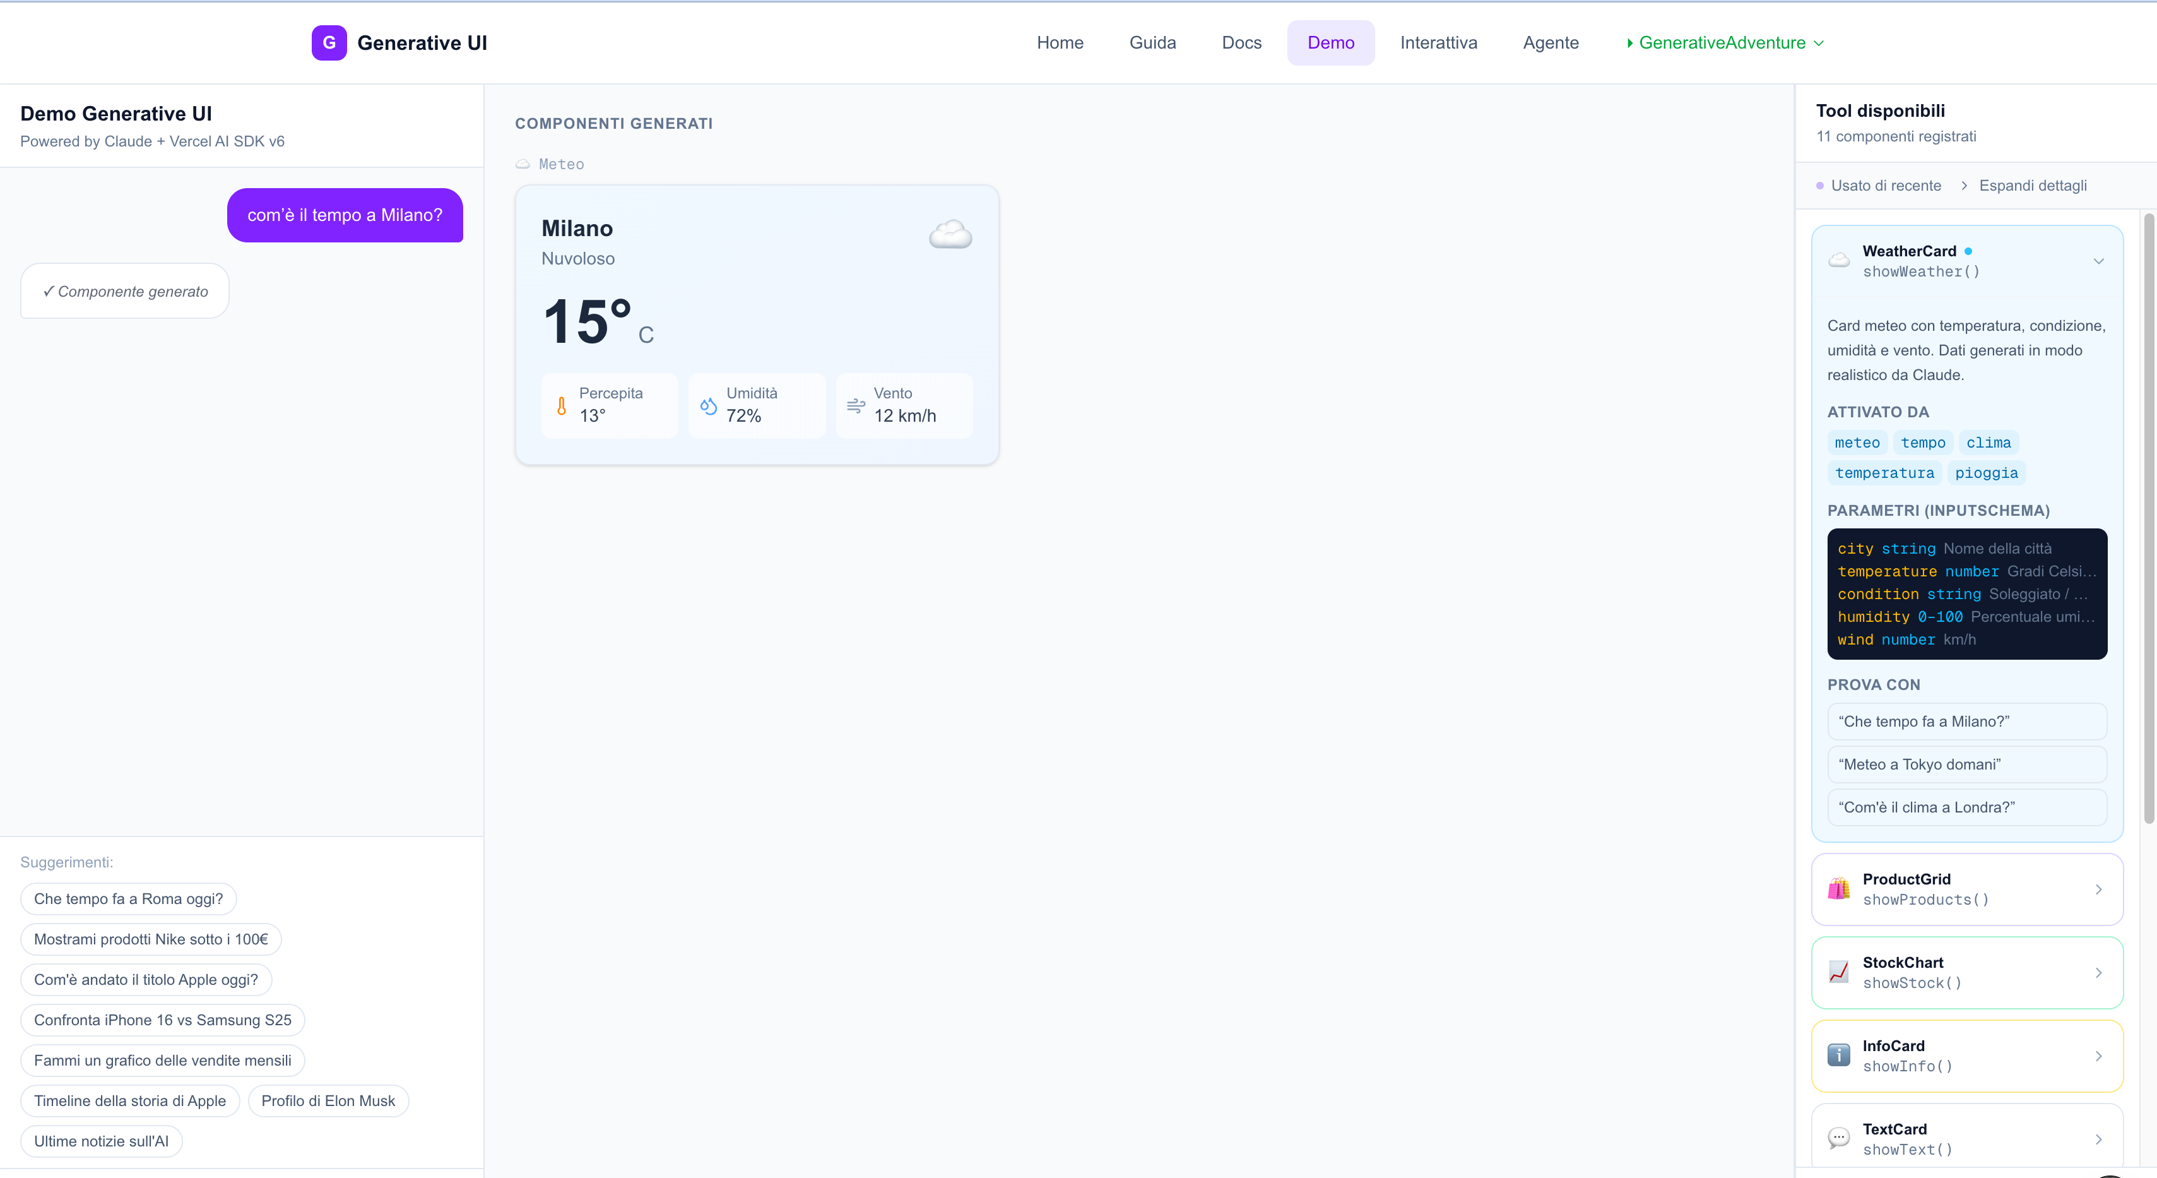Screen dimensions: 2157x1178
Task: Click the 'Componente generato' status bubble
Action: (x=125, y=291)
